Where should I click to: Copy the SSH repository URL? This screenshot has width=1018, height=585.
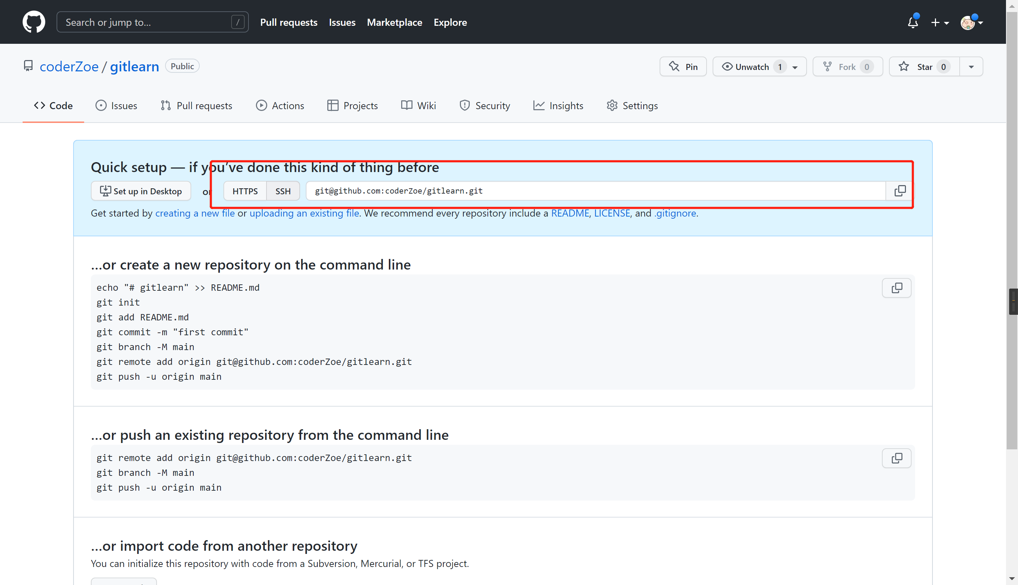pyautogui.click(x=900, y=191)
